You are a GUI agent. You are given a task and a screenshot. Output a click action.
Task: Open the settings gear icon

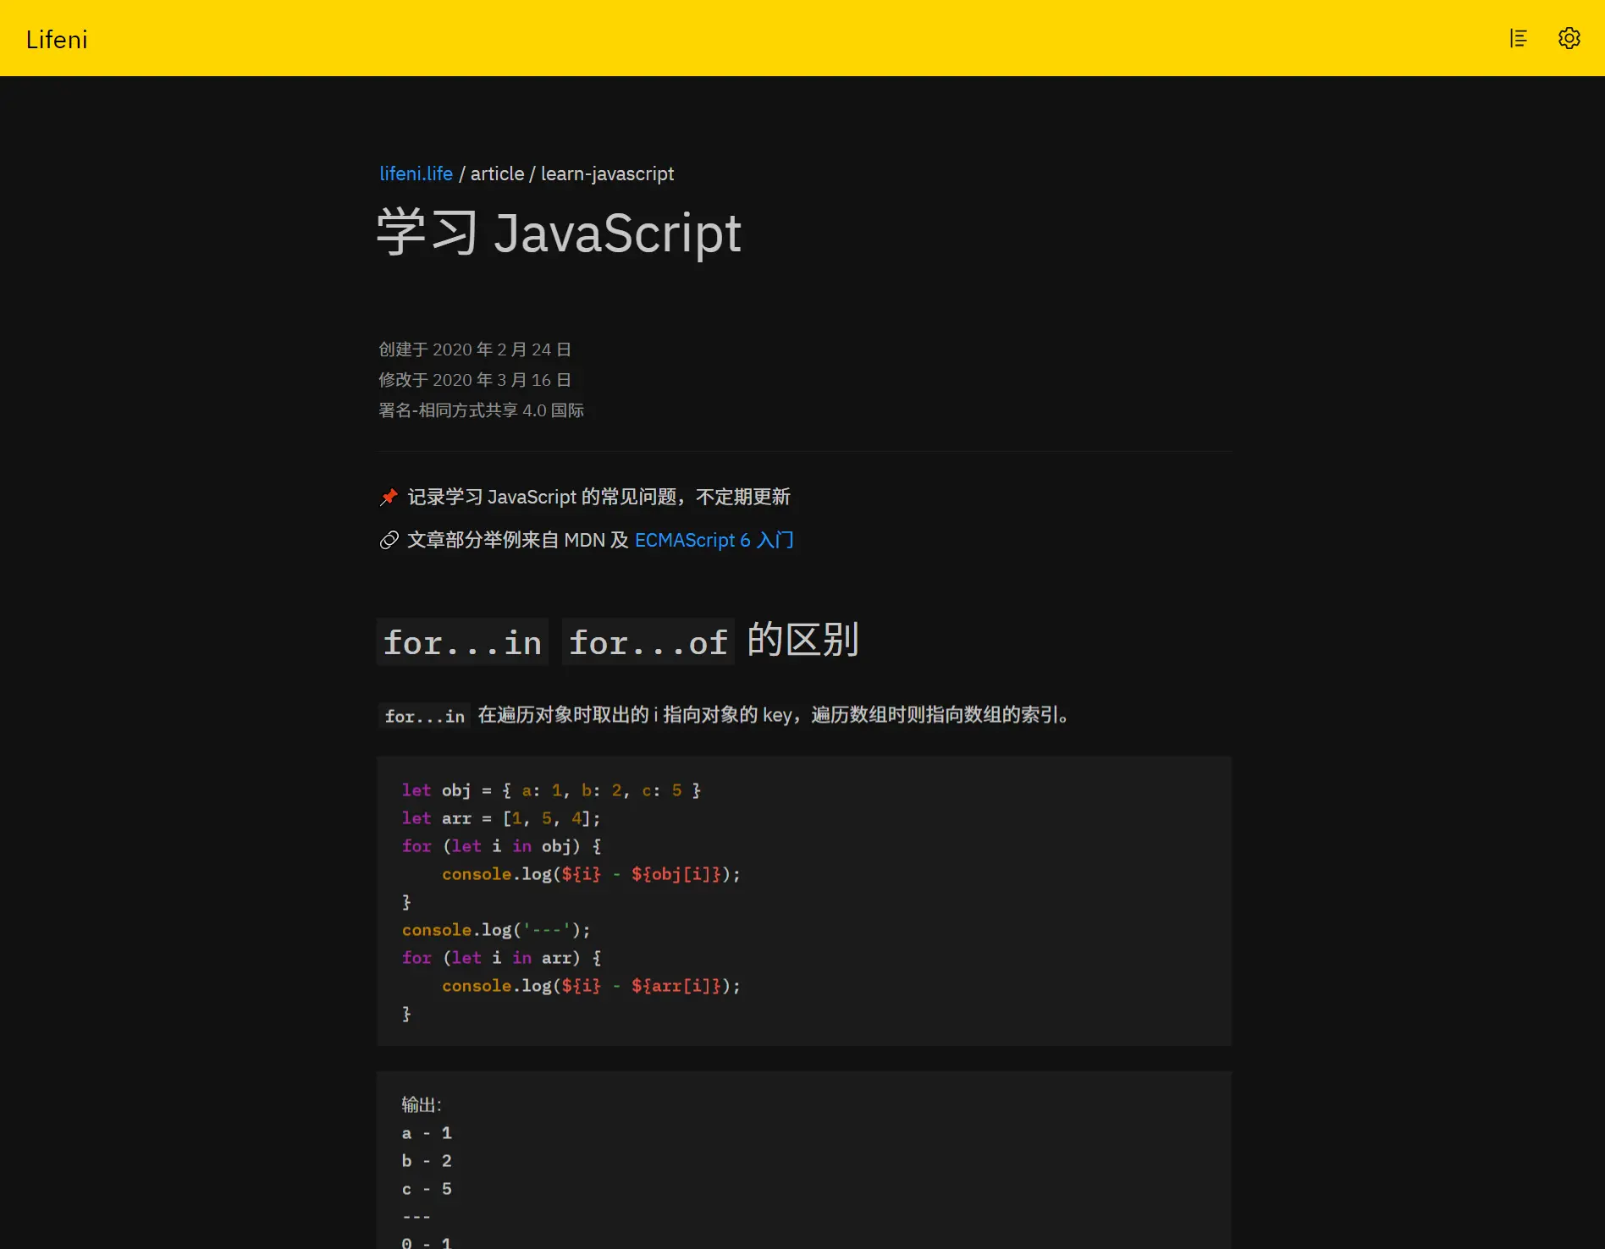tap(1569, 38)
